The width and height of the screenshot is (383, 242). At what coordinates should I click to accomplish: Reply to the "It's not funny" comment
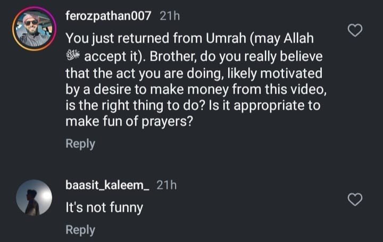pos(80,230)
